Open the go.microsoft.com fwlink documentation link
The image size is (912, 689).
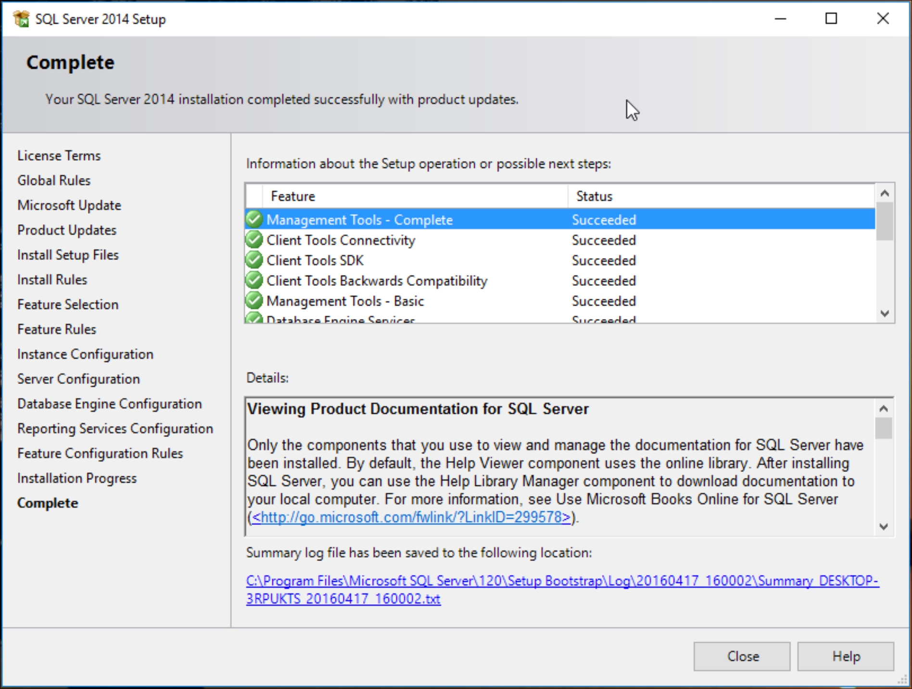pos(411,517)
